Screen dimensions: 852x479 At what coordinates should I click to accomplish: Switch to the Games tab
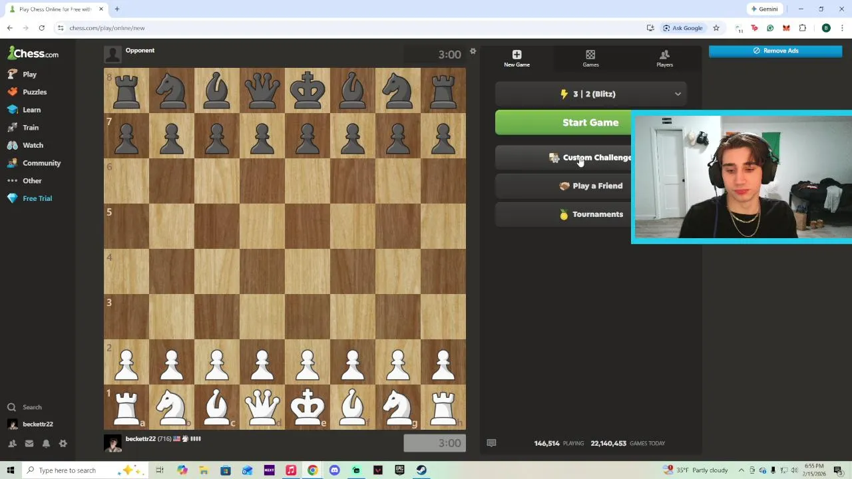(590, 59)
